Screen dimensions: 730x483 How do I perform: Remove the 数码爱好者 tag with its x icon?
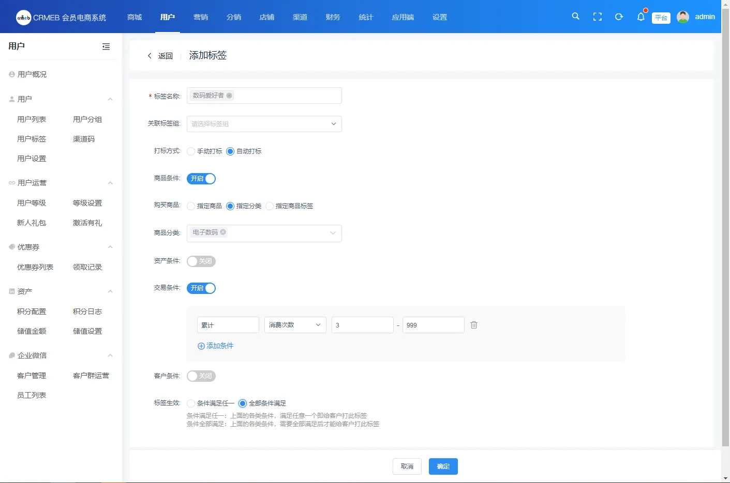click(x=230, y=96)
